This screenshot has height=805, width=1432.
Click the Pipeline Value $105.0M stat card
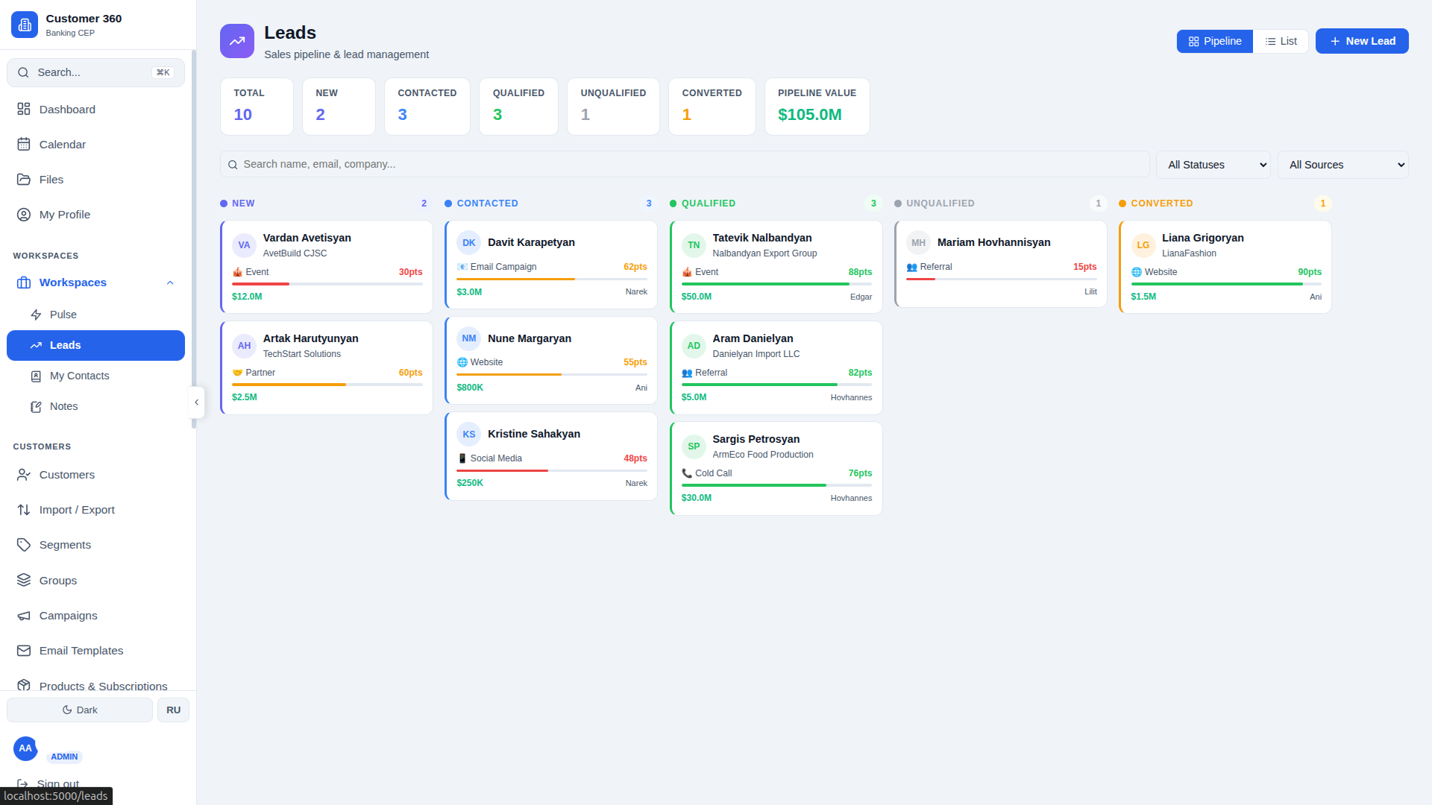pyautogui.click(x=817, y=107)
